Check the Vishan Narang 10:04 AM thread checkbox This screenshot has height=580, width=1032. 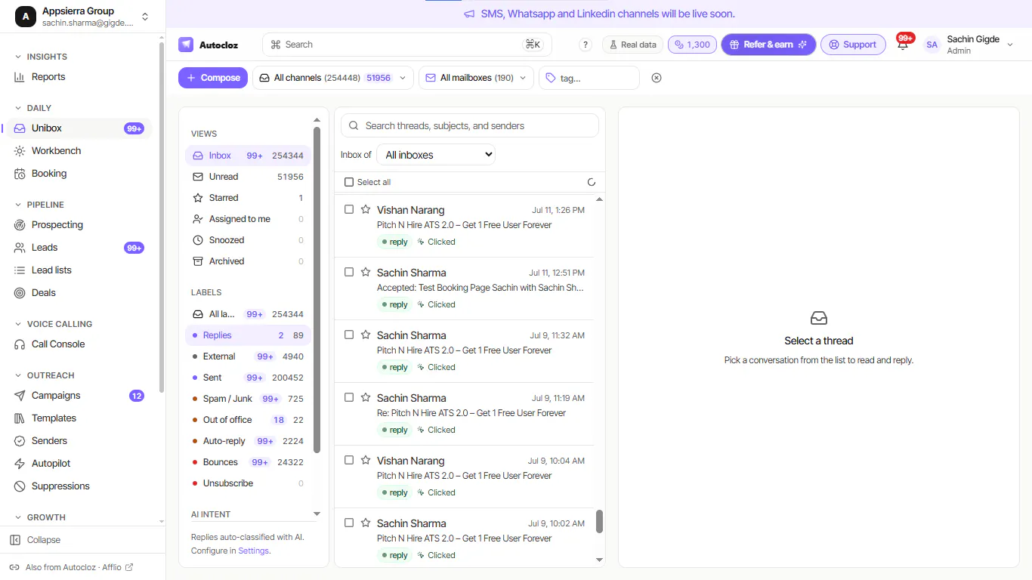pos(349,460)
